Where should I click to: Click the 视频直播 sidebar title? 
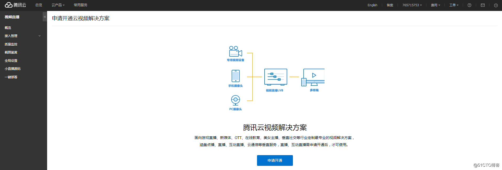point(12,17)
